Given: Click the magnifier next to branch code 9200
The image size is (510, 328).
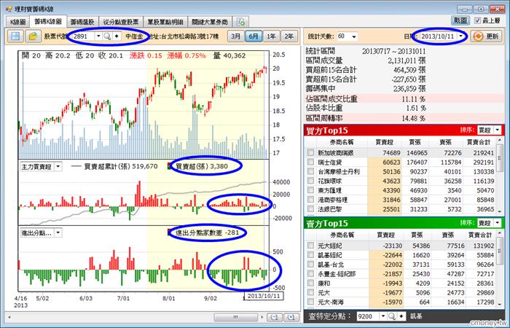Looking at the screenshot, I should pos(392,316).
